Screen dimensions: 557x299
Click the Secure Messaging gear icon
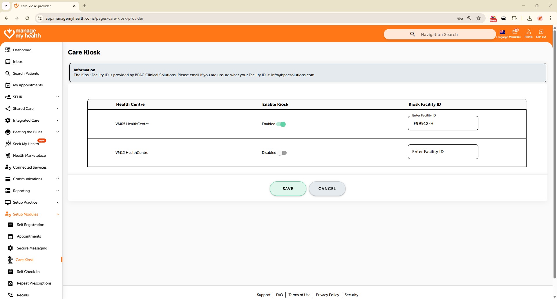pos(10,248)
